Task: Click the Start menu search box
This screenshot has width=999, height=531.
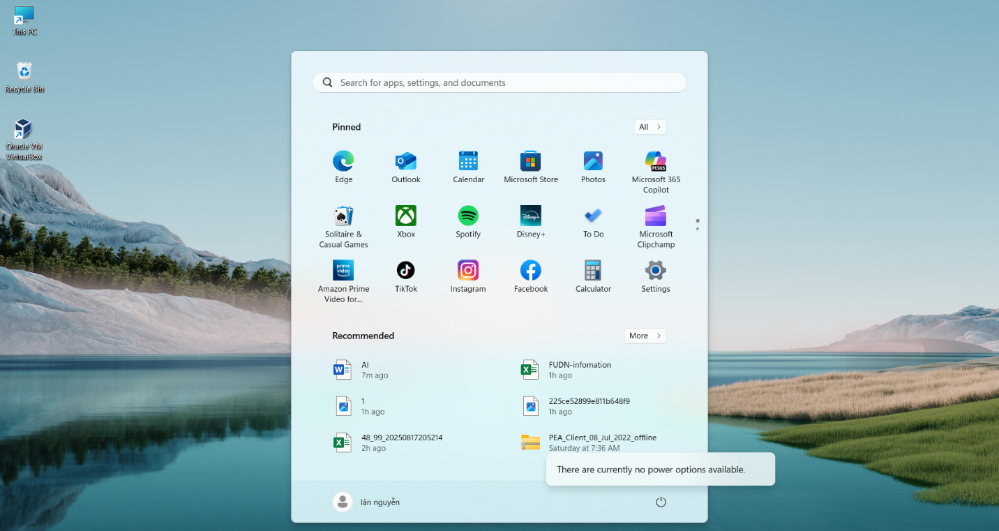Action: [x=499, y=82]
